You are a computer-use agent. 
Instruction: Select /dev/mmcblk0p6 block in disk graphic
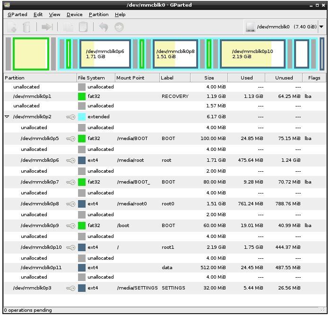click(x=105, y=54)
